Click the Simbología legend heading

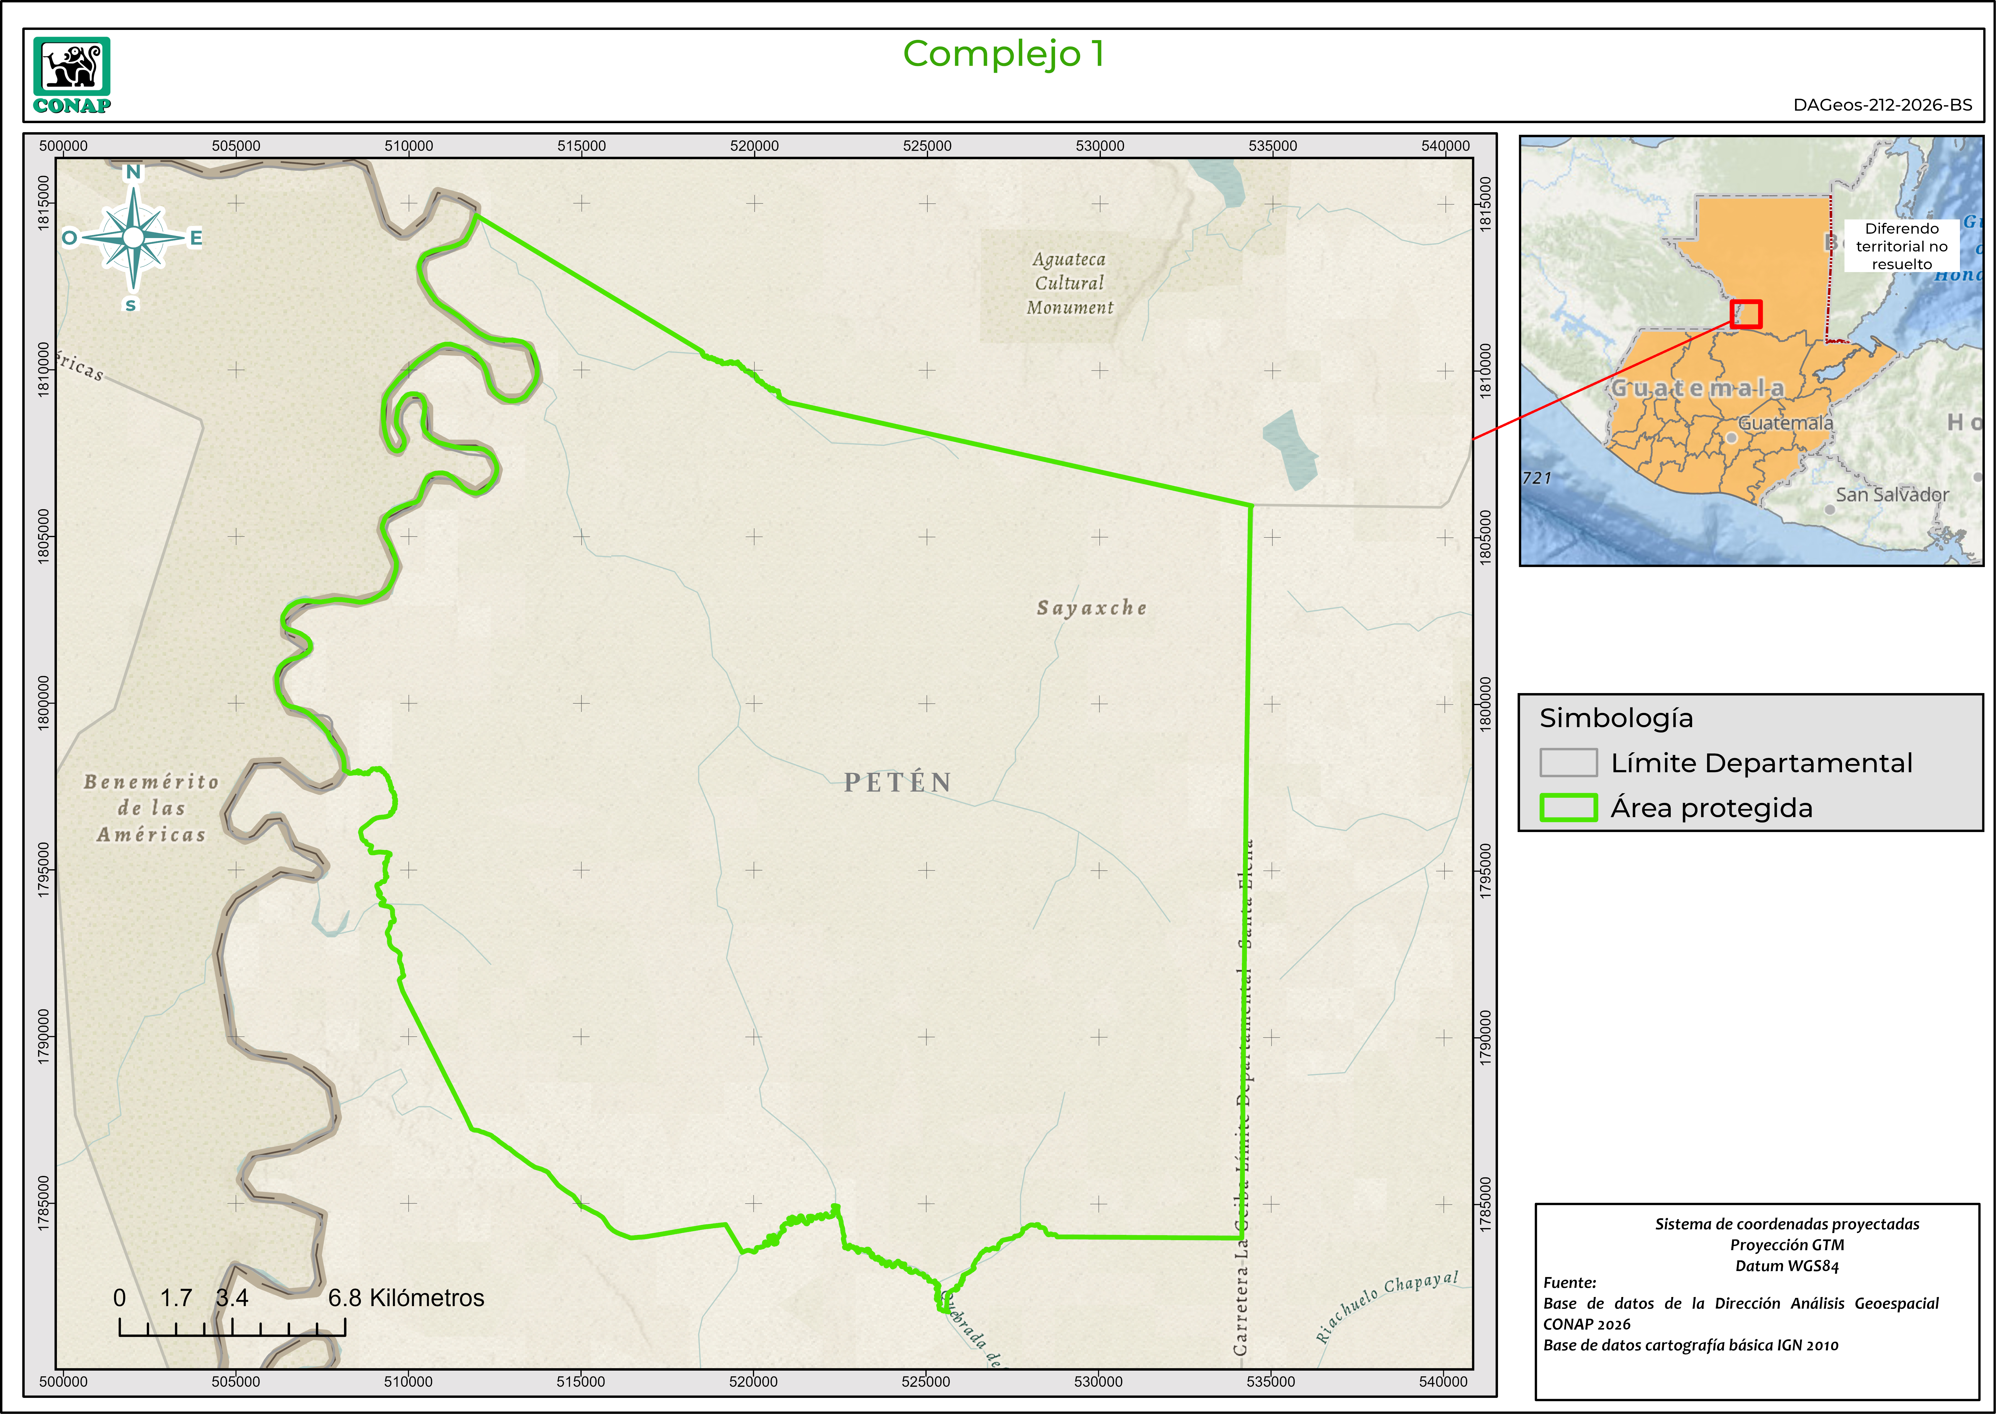pyautogui.click(x=1616, y=718)
